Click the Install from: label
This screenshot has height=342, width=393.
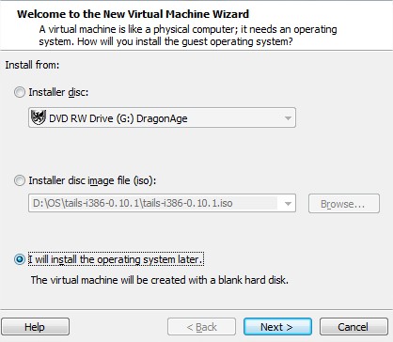coord(32,65)
